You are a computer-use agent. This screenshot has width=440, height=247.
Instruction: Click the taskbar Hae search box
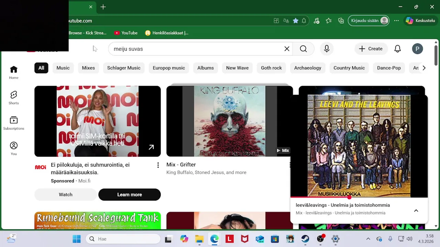pos(123,239)
